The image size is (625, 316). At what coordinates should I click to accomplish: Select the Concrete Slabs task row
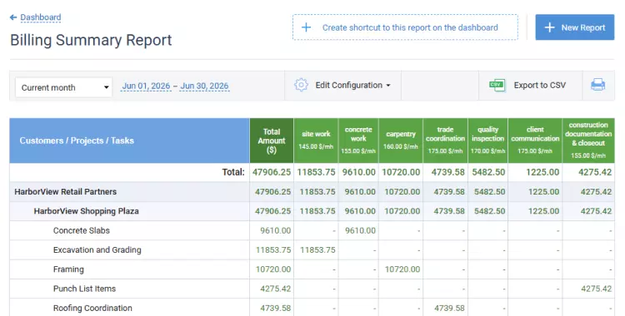(312, 231)
